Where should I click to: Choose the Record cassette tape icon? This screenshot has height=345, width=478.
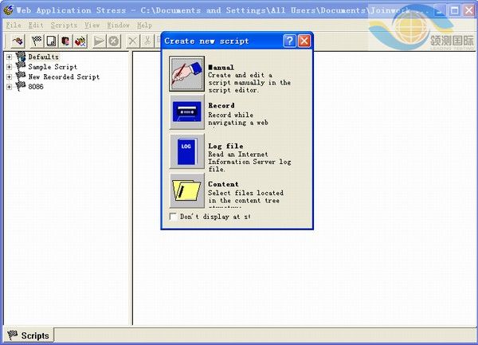coord(187,112)
